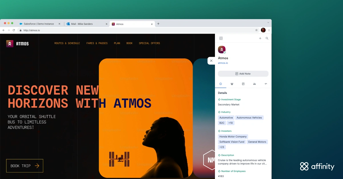The height and width of the screenshot is (179, 343).
Task: Open the Chrome three-dot menu
Action: click(269, 30)
